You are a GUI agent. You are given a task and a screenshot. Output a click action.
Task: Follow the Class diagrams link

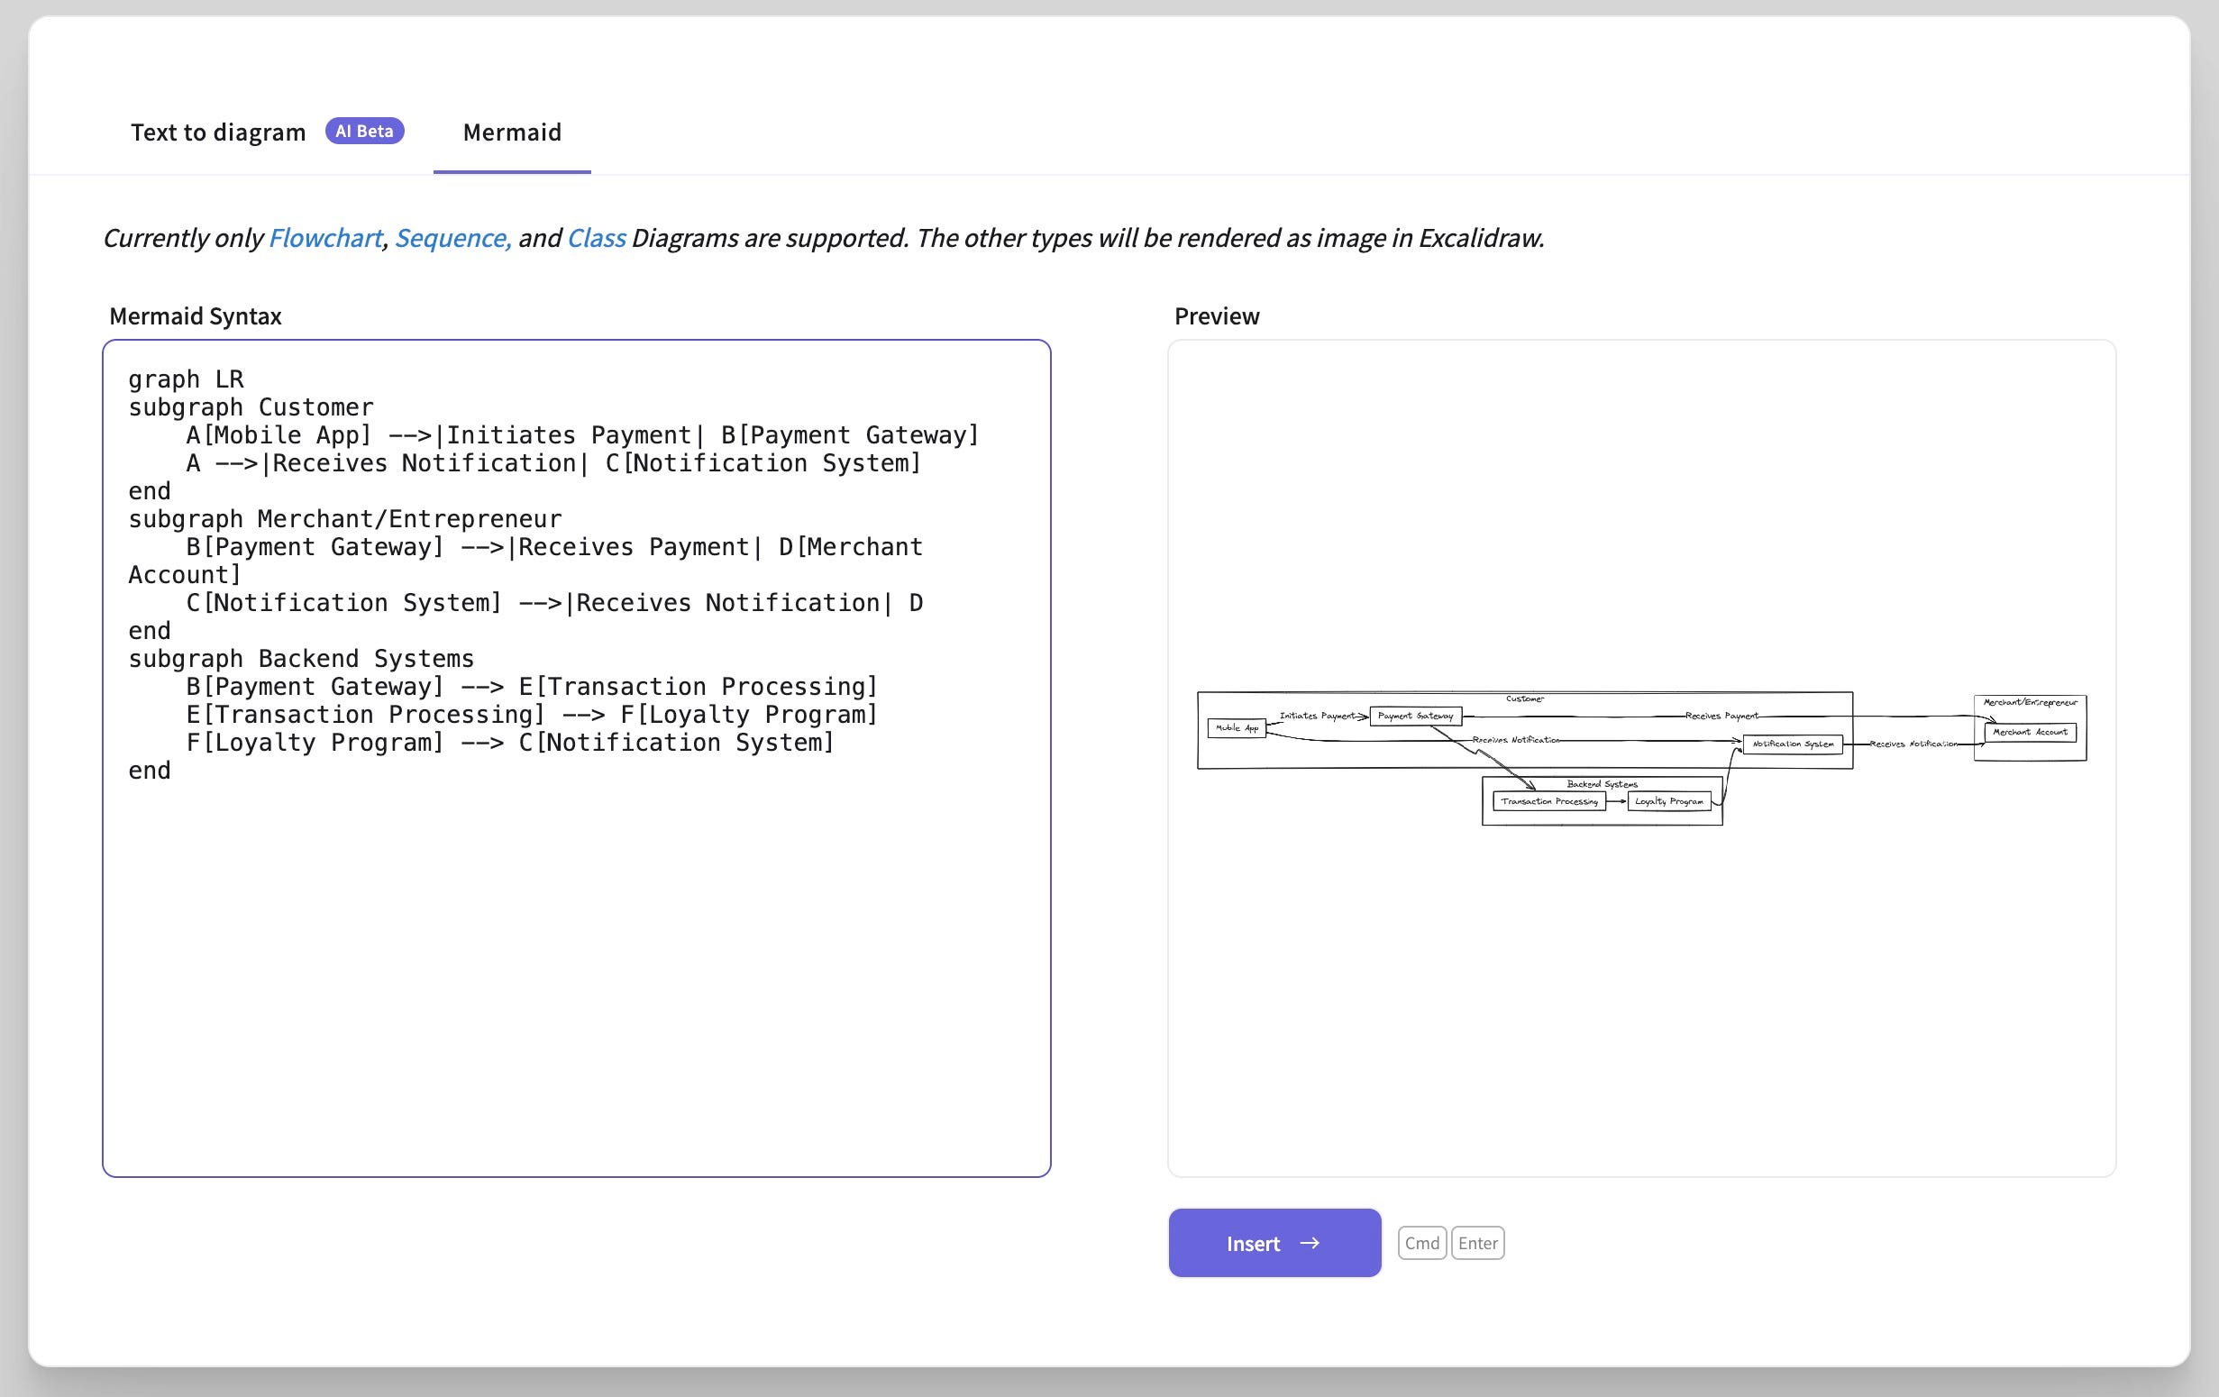click(595, 238)
